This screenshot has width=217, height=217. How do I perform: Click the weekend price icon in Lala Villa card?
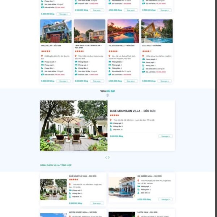pyautogui.click(x=144, y=72)
